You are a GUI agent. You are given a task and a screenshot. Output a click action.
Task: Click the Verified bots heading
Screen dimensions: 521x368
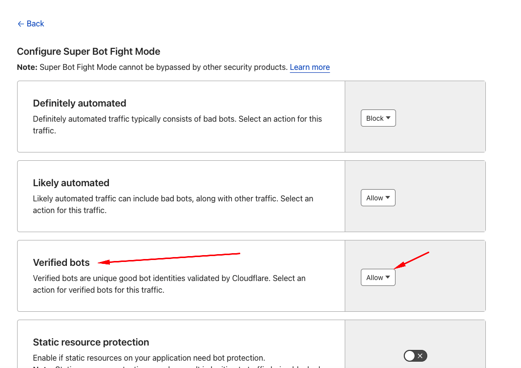click(61, 262)
